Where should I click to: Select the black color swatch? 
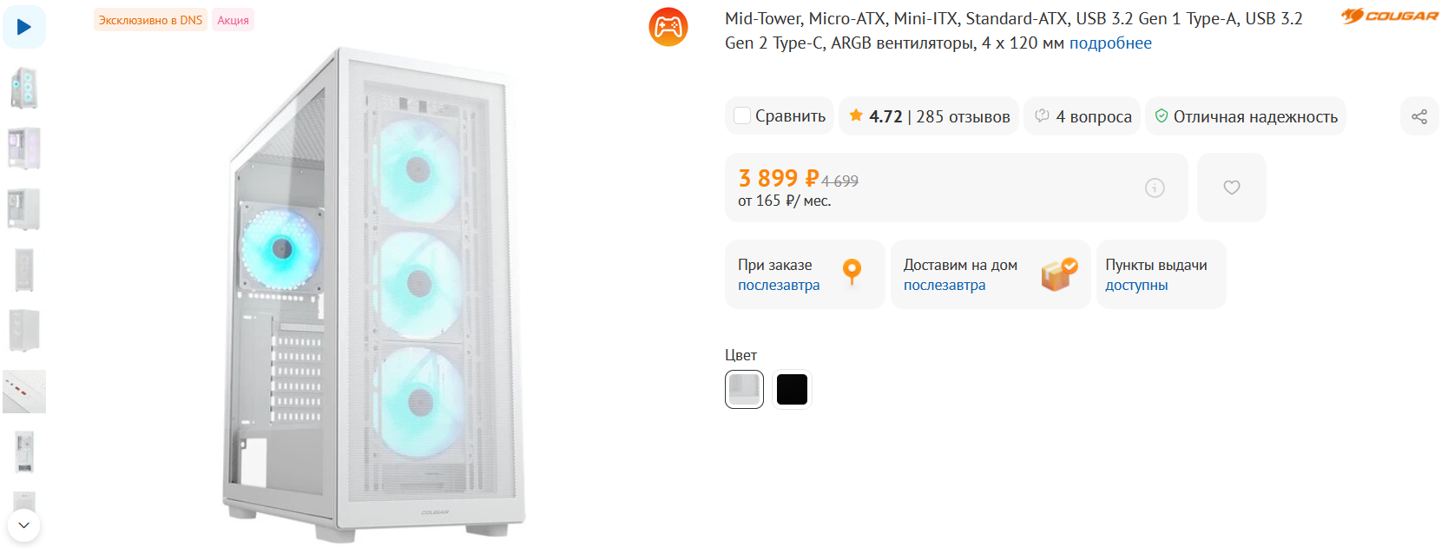pos(792,389)
